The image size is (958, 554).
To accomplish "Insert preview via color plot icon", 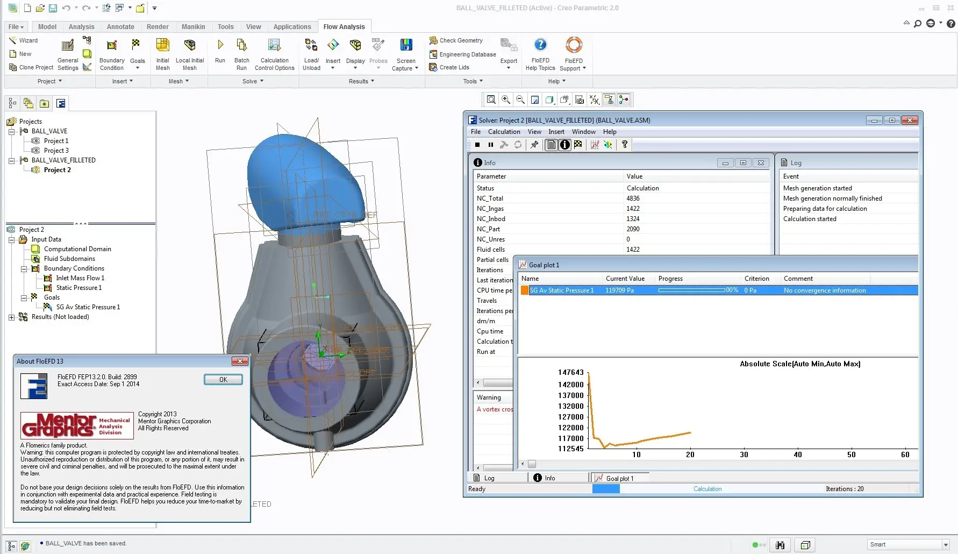I will (x=608, y=145).
